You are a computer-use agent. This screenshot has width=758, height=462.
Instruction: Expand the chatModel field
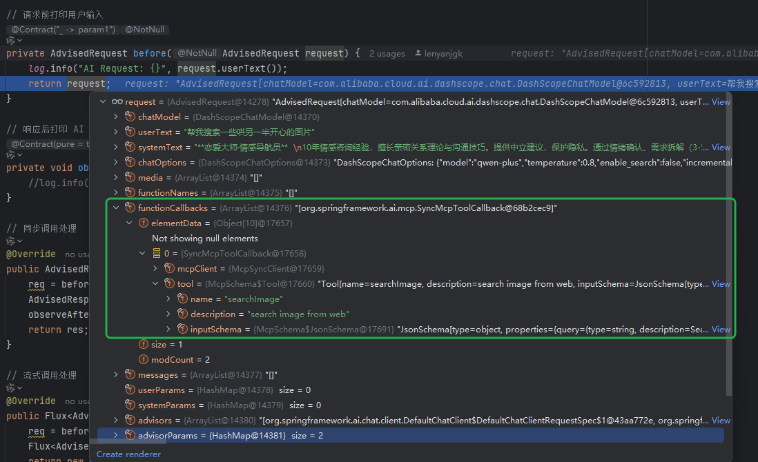pyautogui.click(x=115, y=117)
